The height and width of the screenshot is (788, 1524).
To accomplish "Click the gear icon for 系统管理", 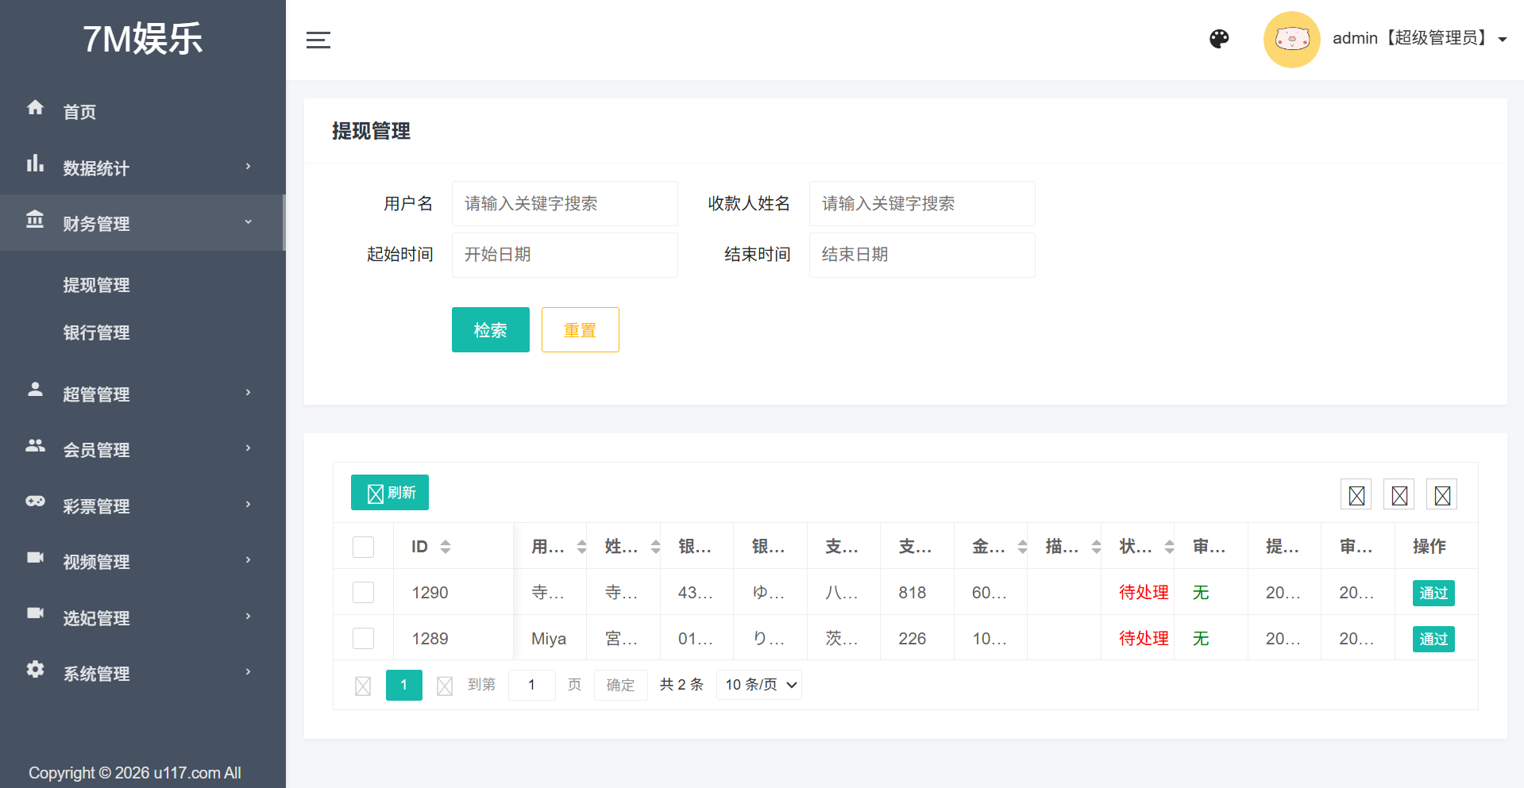I will point(35,669).
